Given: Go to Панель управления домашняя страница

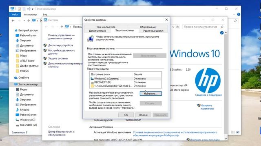Looking at the screenshot, I should point(61,37).
